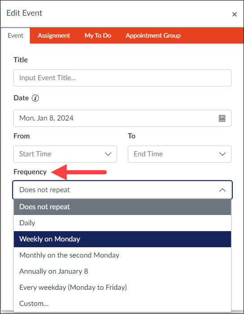This screenshot has height=314, width=244.
Task: Open the Appointment Group tab
Action: (153, 36)
